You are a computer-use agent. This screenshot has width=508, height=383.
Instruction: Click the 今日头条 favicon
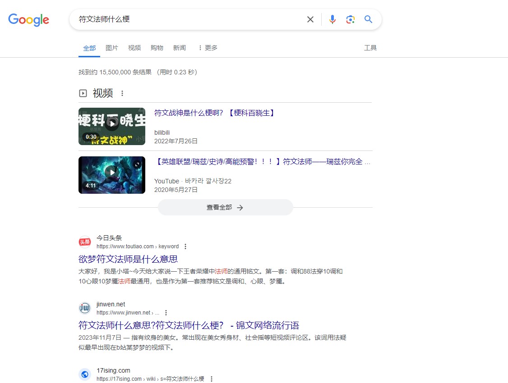tap(85, 242)
